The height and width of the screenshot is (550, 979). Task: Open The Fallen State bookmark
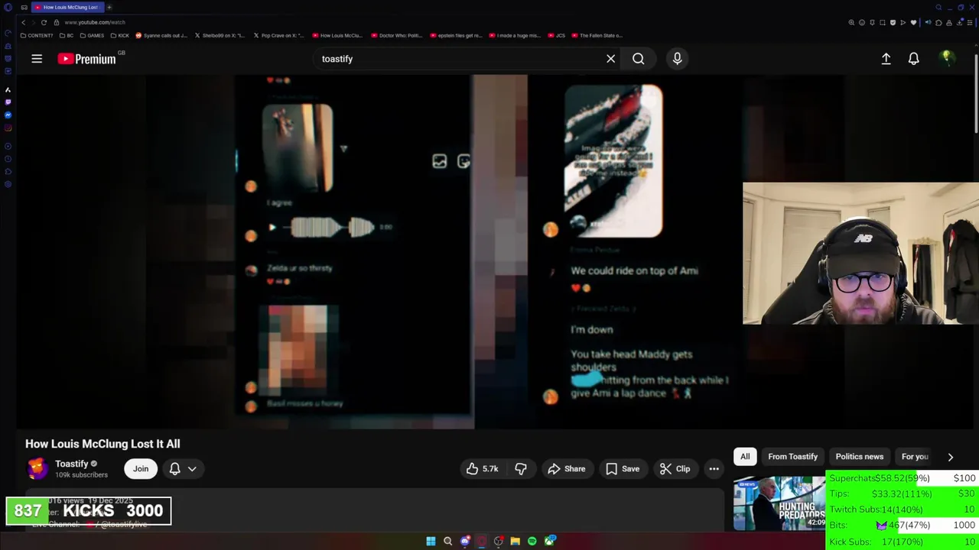[597, 35]
